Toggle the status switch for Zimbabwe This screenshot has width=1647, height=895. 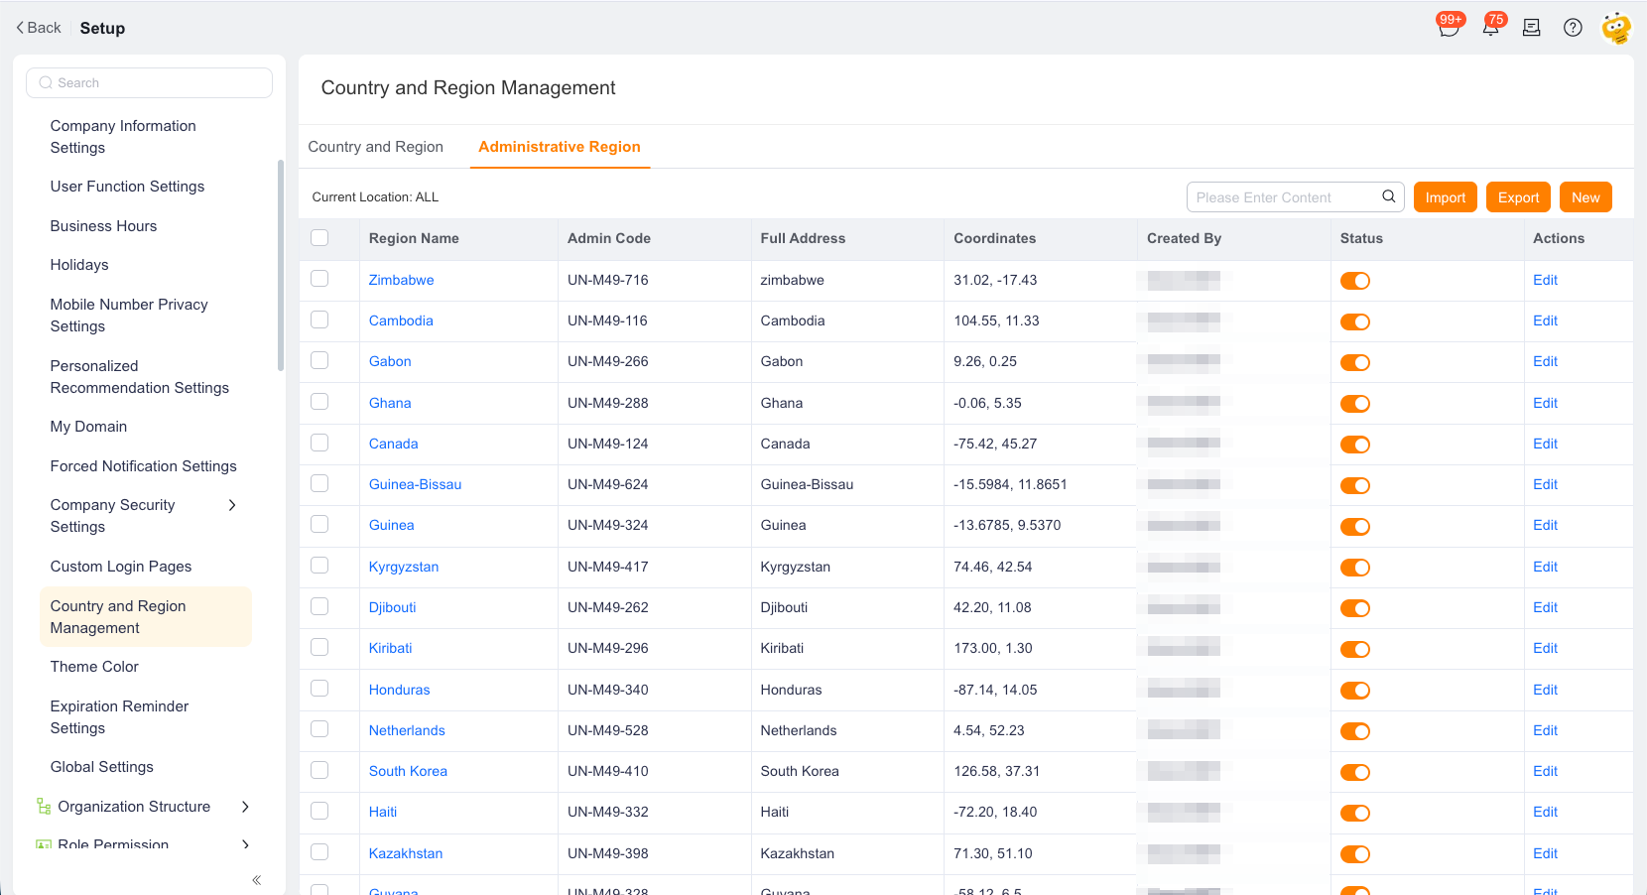pos(1355,281)
